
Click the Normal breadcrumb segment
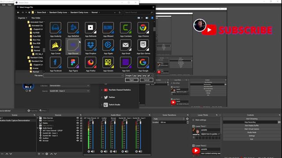pos(95,13)
